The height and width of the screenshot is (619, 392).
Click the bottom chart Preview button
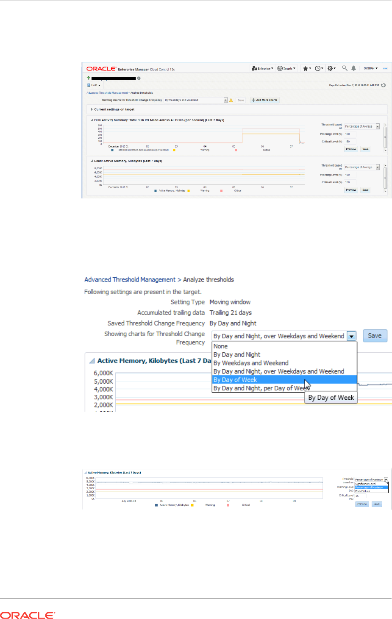[362, 504]
